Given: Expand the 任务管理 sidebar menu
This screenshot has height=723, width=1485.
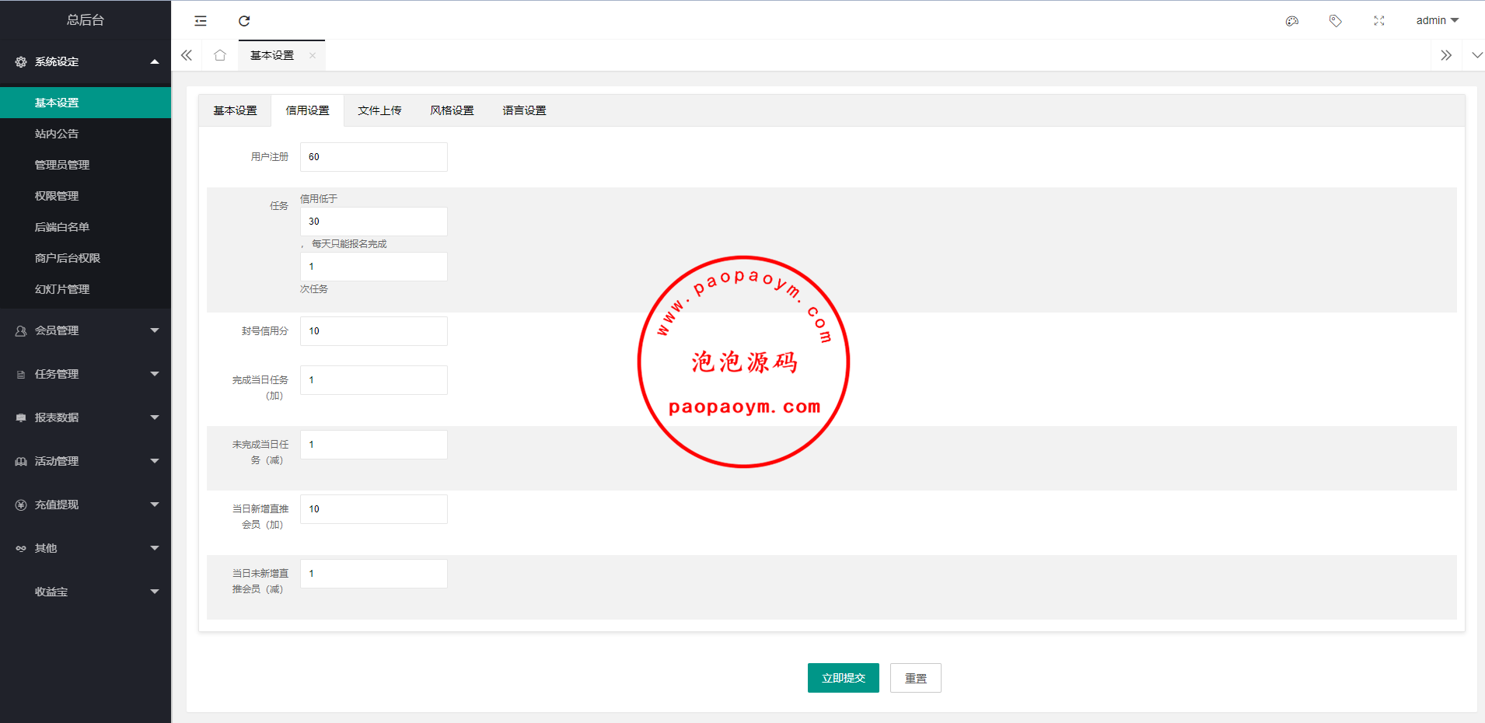Looking at the screenshot, I should [x=86, y=374].
